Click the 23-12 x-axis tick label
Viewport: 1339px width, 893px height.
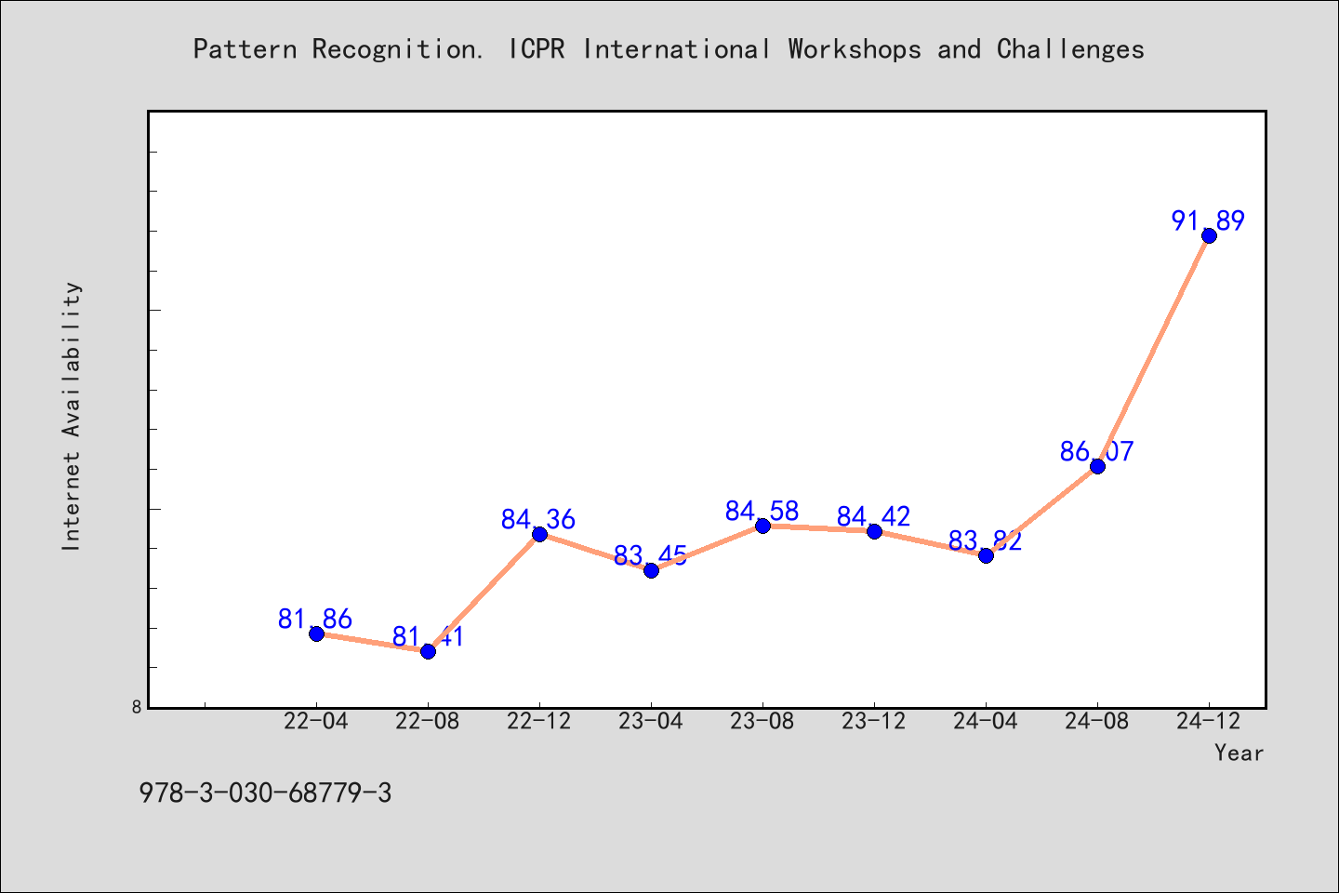tap(874, 722)
